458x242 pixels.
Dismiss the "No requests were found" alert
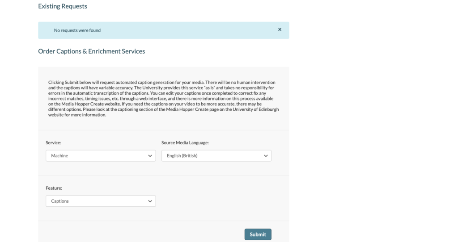coord(280,29)
